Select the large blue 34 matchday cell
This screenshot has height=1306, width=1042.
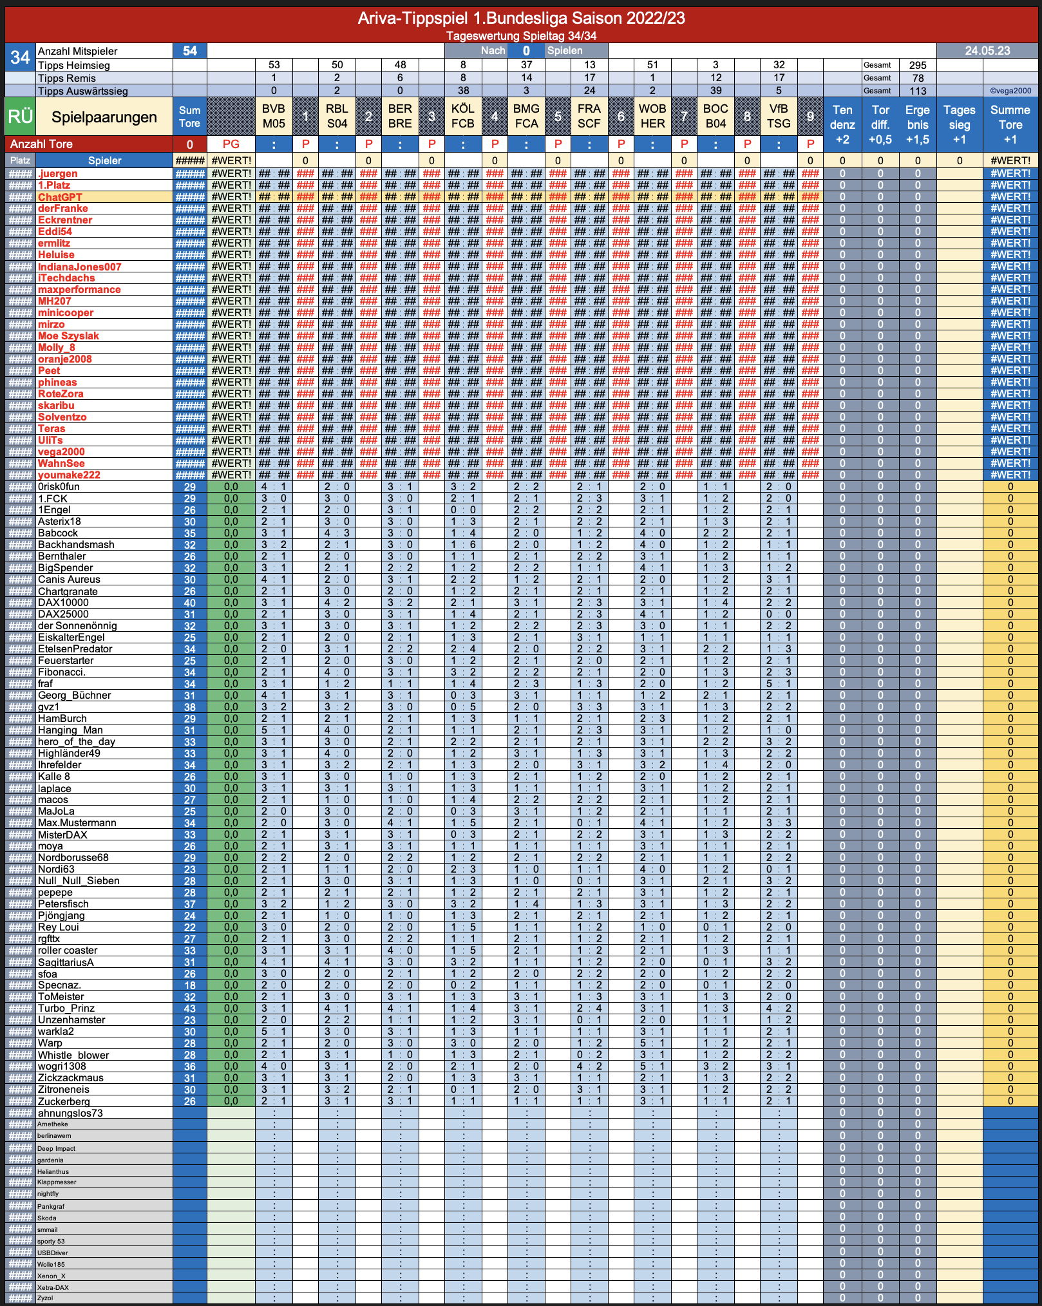point(20,57)
